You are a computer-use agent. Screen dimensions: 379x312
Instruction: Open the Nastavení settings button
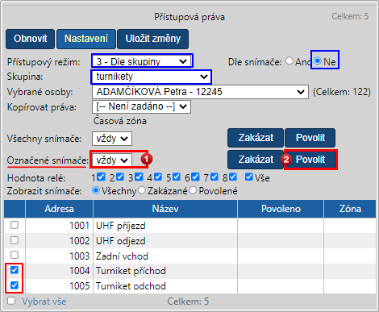[86, 39]
